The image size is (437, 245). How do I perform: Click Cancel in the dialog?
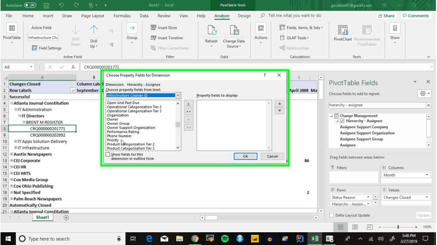tap(272, 156)
